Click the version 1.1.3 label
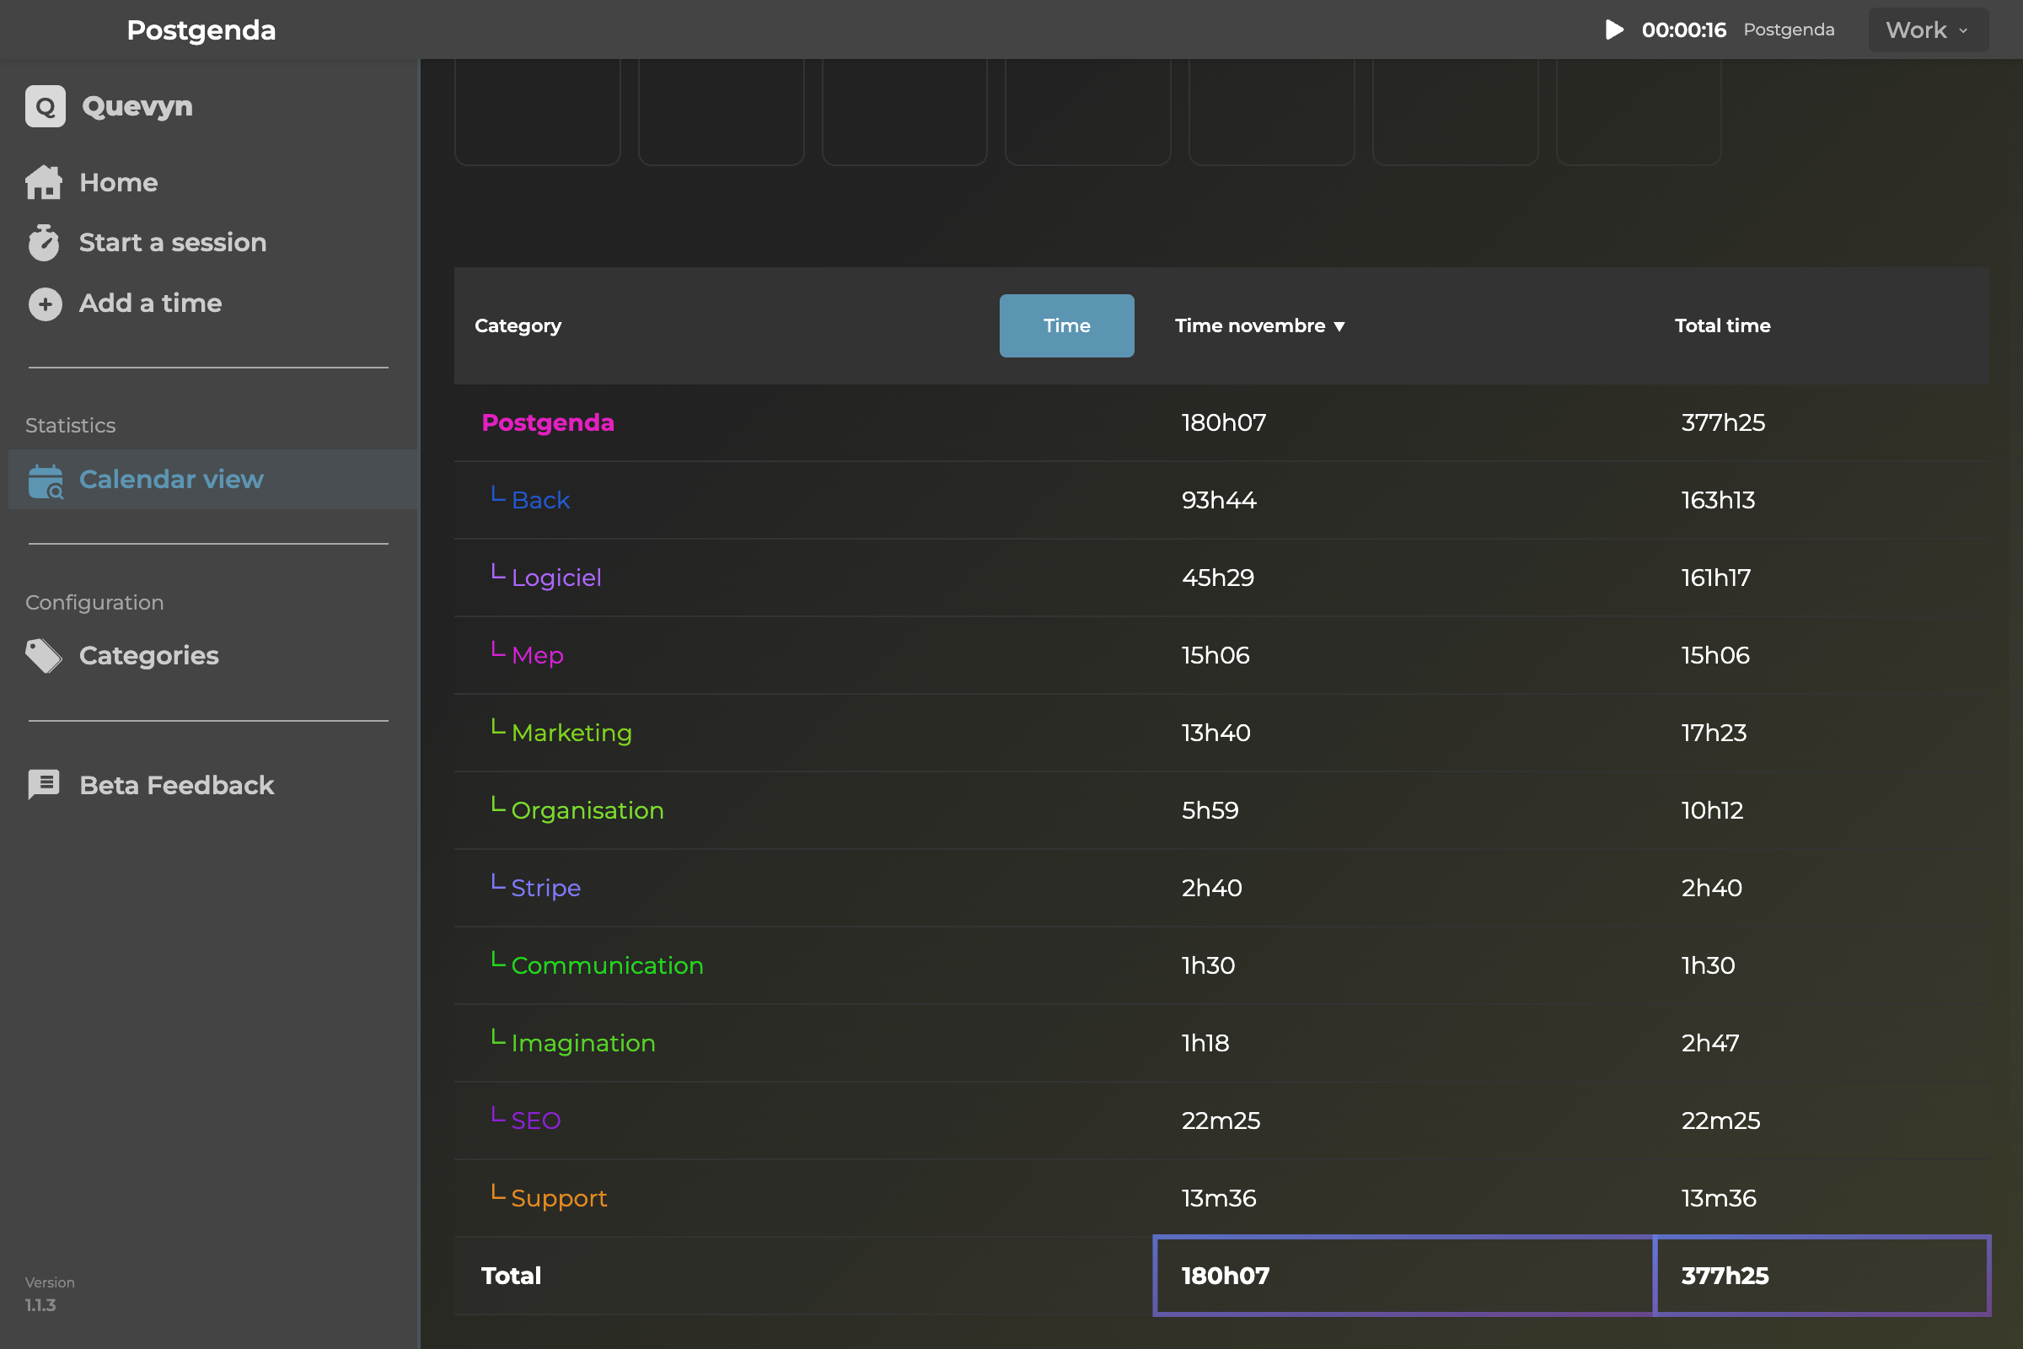Screen dimensions: 2023x1349 [x=40, y=1306]
